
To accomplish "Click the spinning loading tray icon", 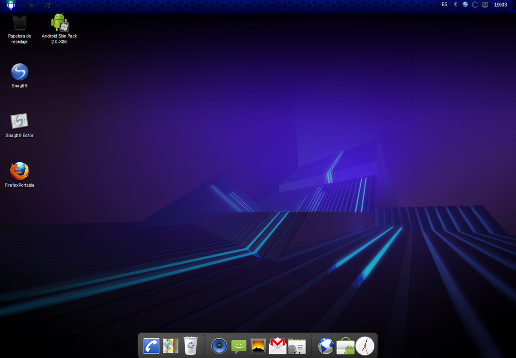I will (475, 5).
